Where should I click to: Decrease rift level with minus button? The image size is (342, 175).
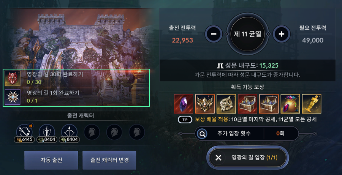[x=214, y=34]
